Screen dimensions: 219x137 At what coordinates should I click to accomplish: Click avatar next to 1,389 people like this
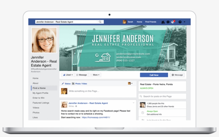click(143, 105)
